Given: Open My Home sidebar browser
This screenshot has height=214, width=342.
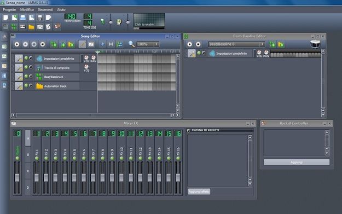Looking at the screenshot, I should click(x=4, y=76).
